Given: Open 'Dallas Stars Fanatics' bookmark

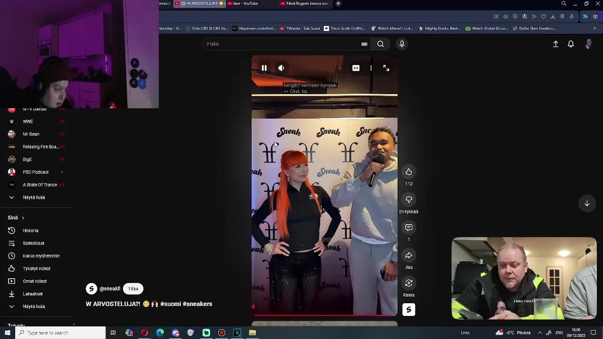Looking at the screenshot, I should pyautogui.click(x=534, y=28).
